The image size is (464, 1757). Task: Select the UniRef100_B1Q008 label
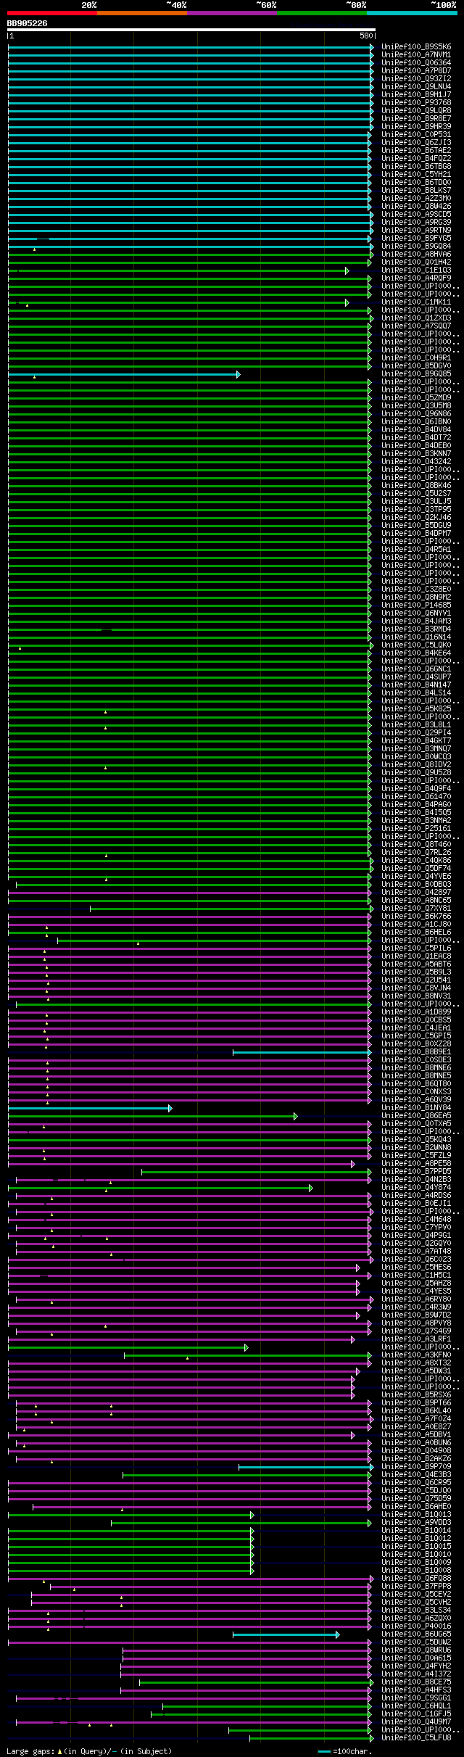416,1570
